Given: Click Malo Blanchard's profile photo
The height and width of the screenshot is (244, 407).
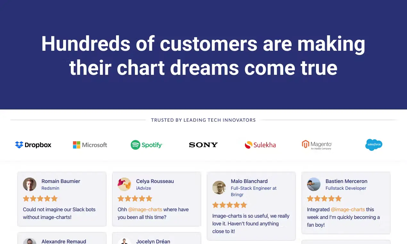Looking at the screenshot, I should point(219,187).
